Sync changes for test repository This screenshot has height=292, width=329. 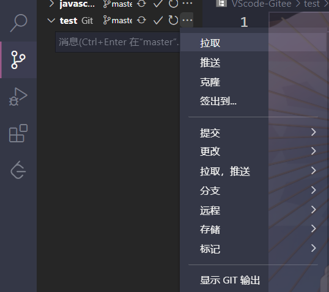pos(141,20)
